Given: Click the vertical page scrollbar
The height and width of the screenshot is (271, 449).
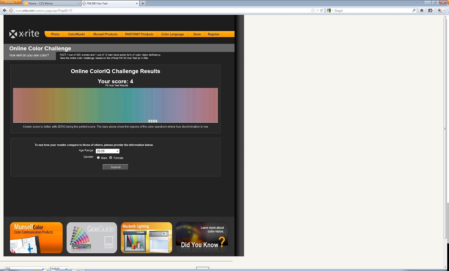Looking at the screenshot, I should click(x=445, y=129).
